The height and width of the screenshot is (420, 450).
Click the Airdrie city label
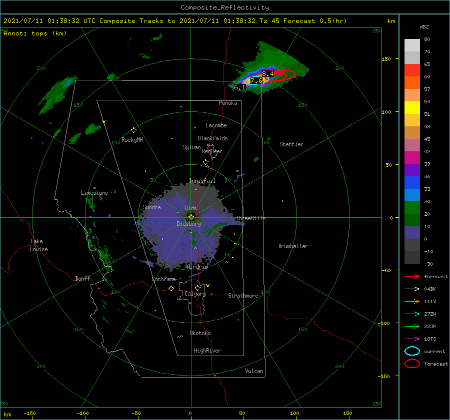pyautogui.click(x=197, y=267)
